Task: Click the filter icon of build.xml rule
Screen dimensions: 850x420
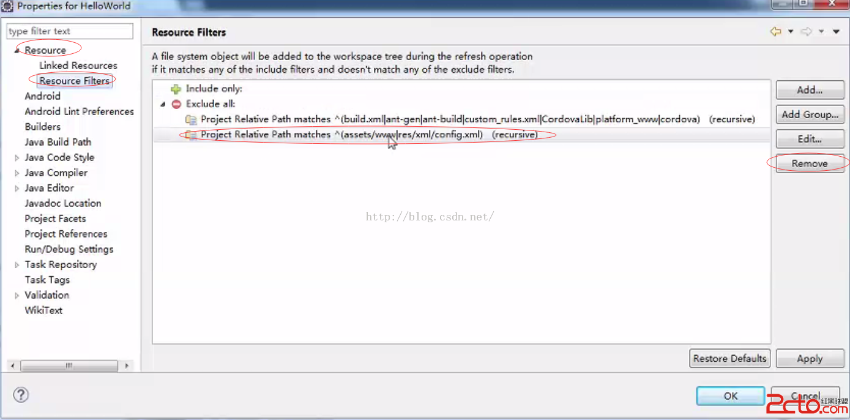Action: [191, 119]
